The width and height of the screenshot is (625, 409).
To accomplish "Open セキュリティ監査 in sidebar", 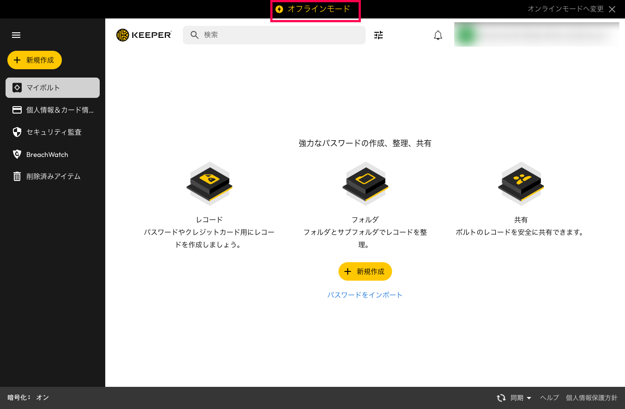I will coord(53,132).
